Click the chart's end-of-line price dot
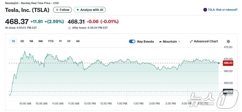 (219, 63)
